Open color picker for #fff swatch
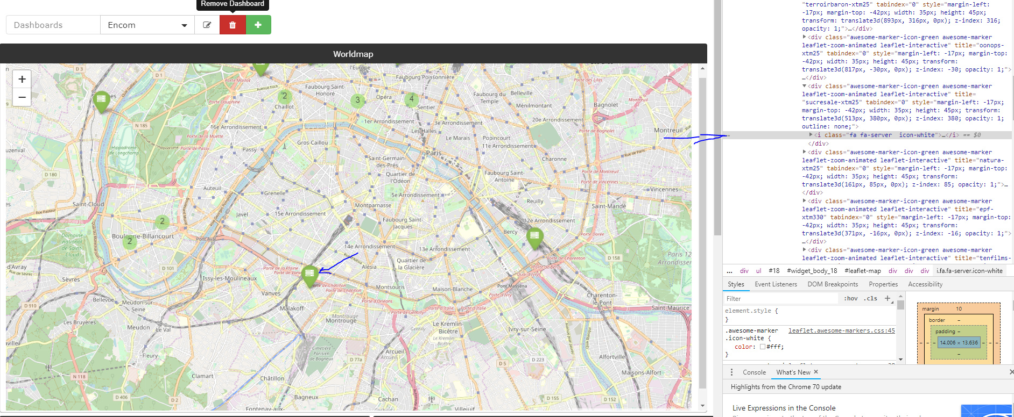Image resolution: width=1014 pixels, height=417 pixels. [762, 347]
